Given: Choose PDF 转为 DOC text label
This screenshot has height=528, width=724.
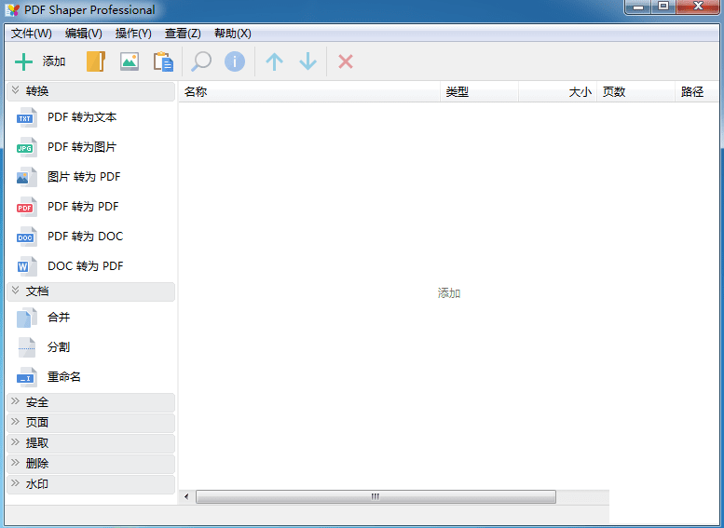Looking at the screenshot, I should (86, 237).
